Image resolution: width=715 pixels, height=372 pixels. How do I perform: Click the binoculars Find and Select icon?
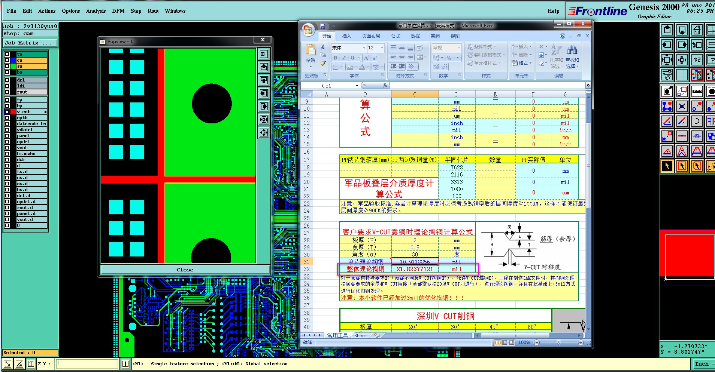pos(572,50)
